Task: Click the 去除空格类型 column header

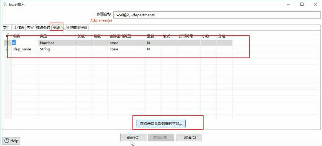Action: pos(126,36)
